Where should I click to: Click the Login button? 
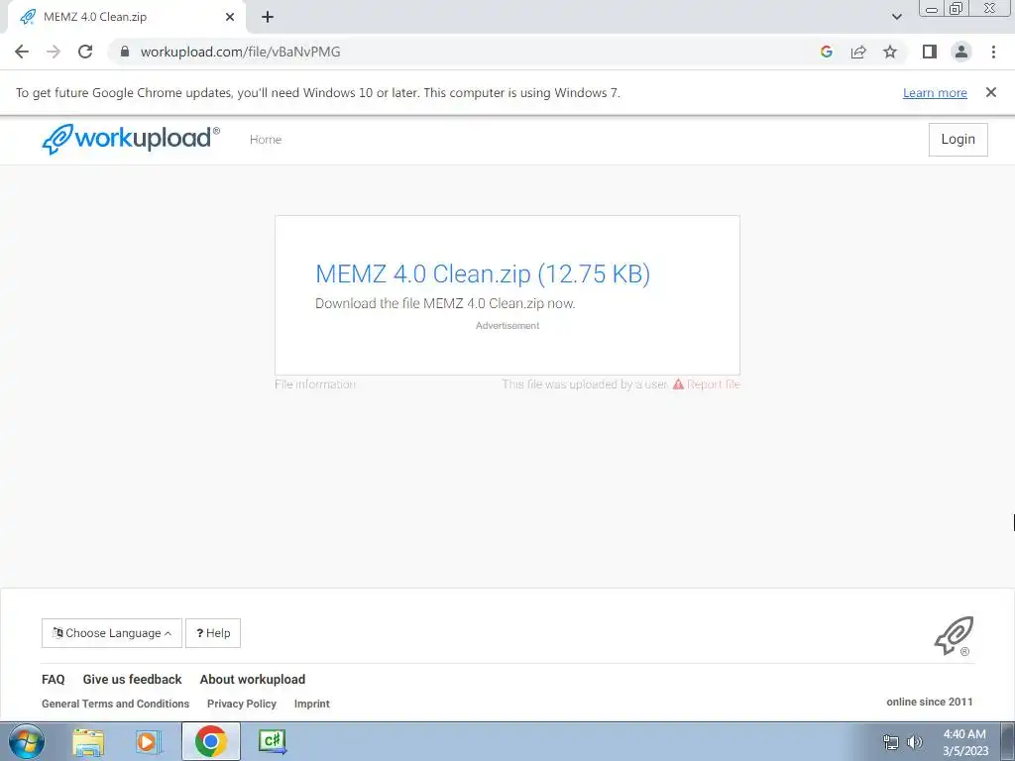click(x=959, y=139)
